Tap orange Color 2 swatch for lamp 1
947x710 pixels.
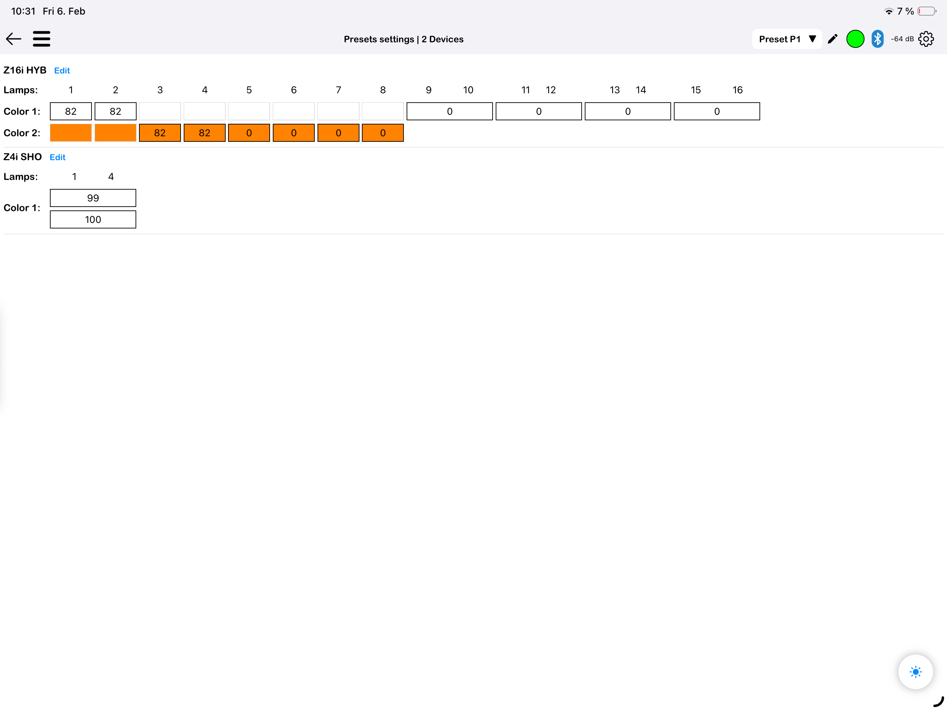tap(71, 133)
